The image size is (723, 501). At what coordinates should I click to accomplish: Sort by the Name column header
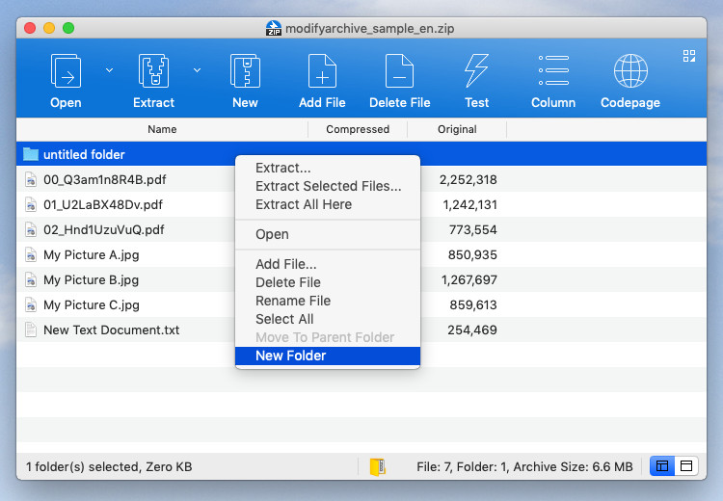162,129
